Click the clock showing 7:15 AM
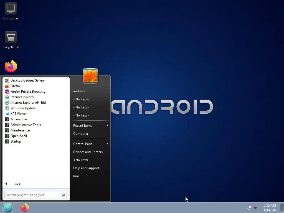This screenshot has width=284, height=213. click(270, 206)
